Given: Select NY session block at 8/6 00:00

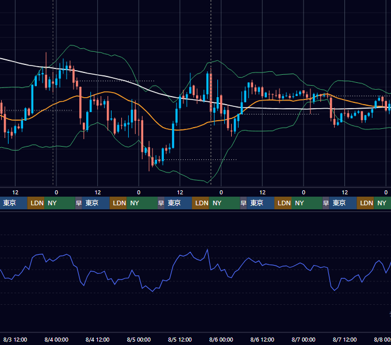Looking at the screenshot, I should [224, 203].
